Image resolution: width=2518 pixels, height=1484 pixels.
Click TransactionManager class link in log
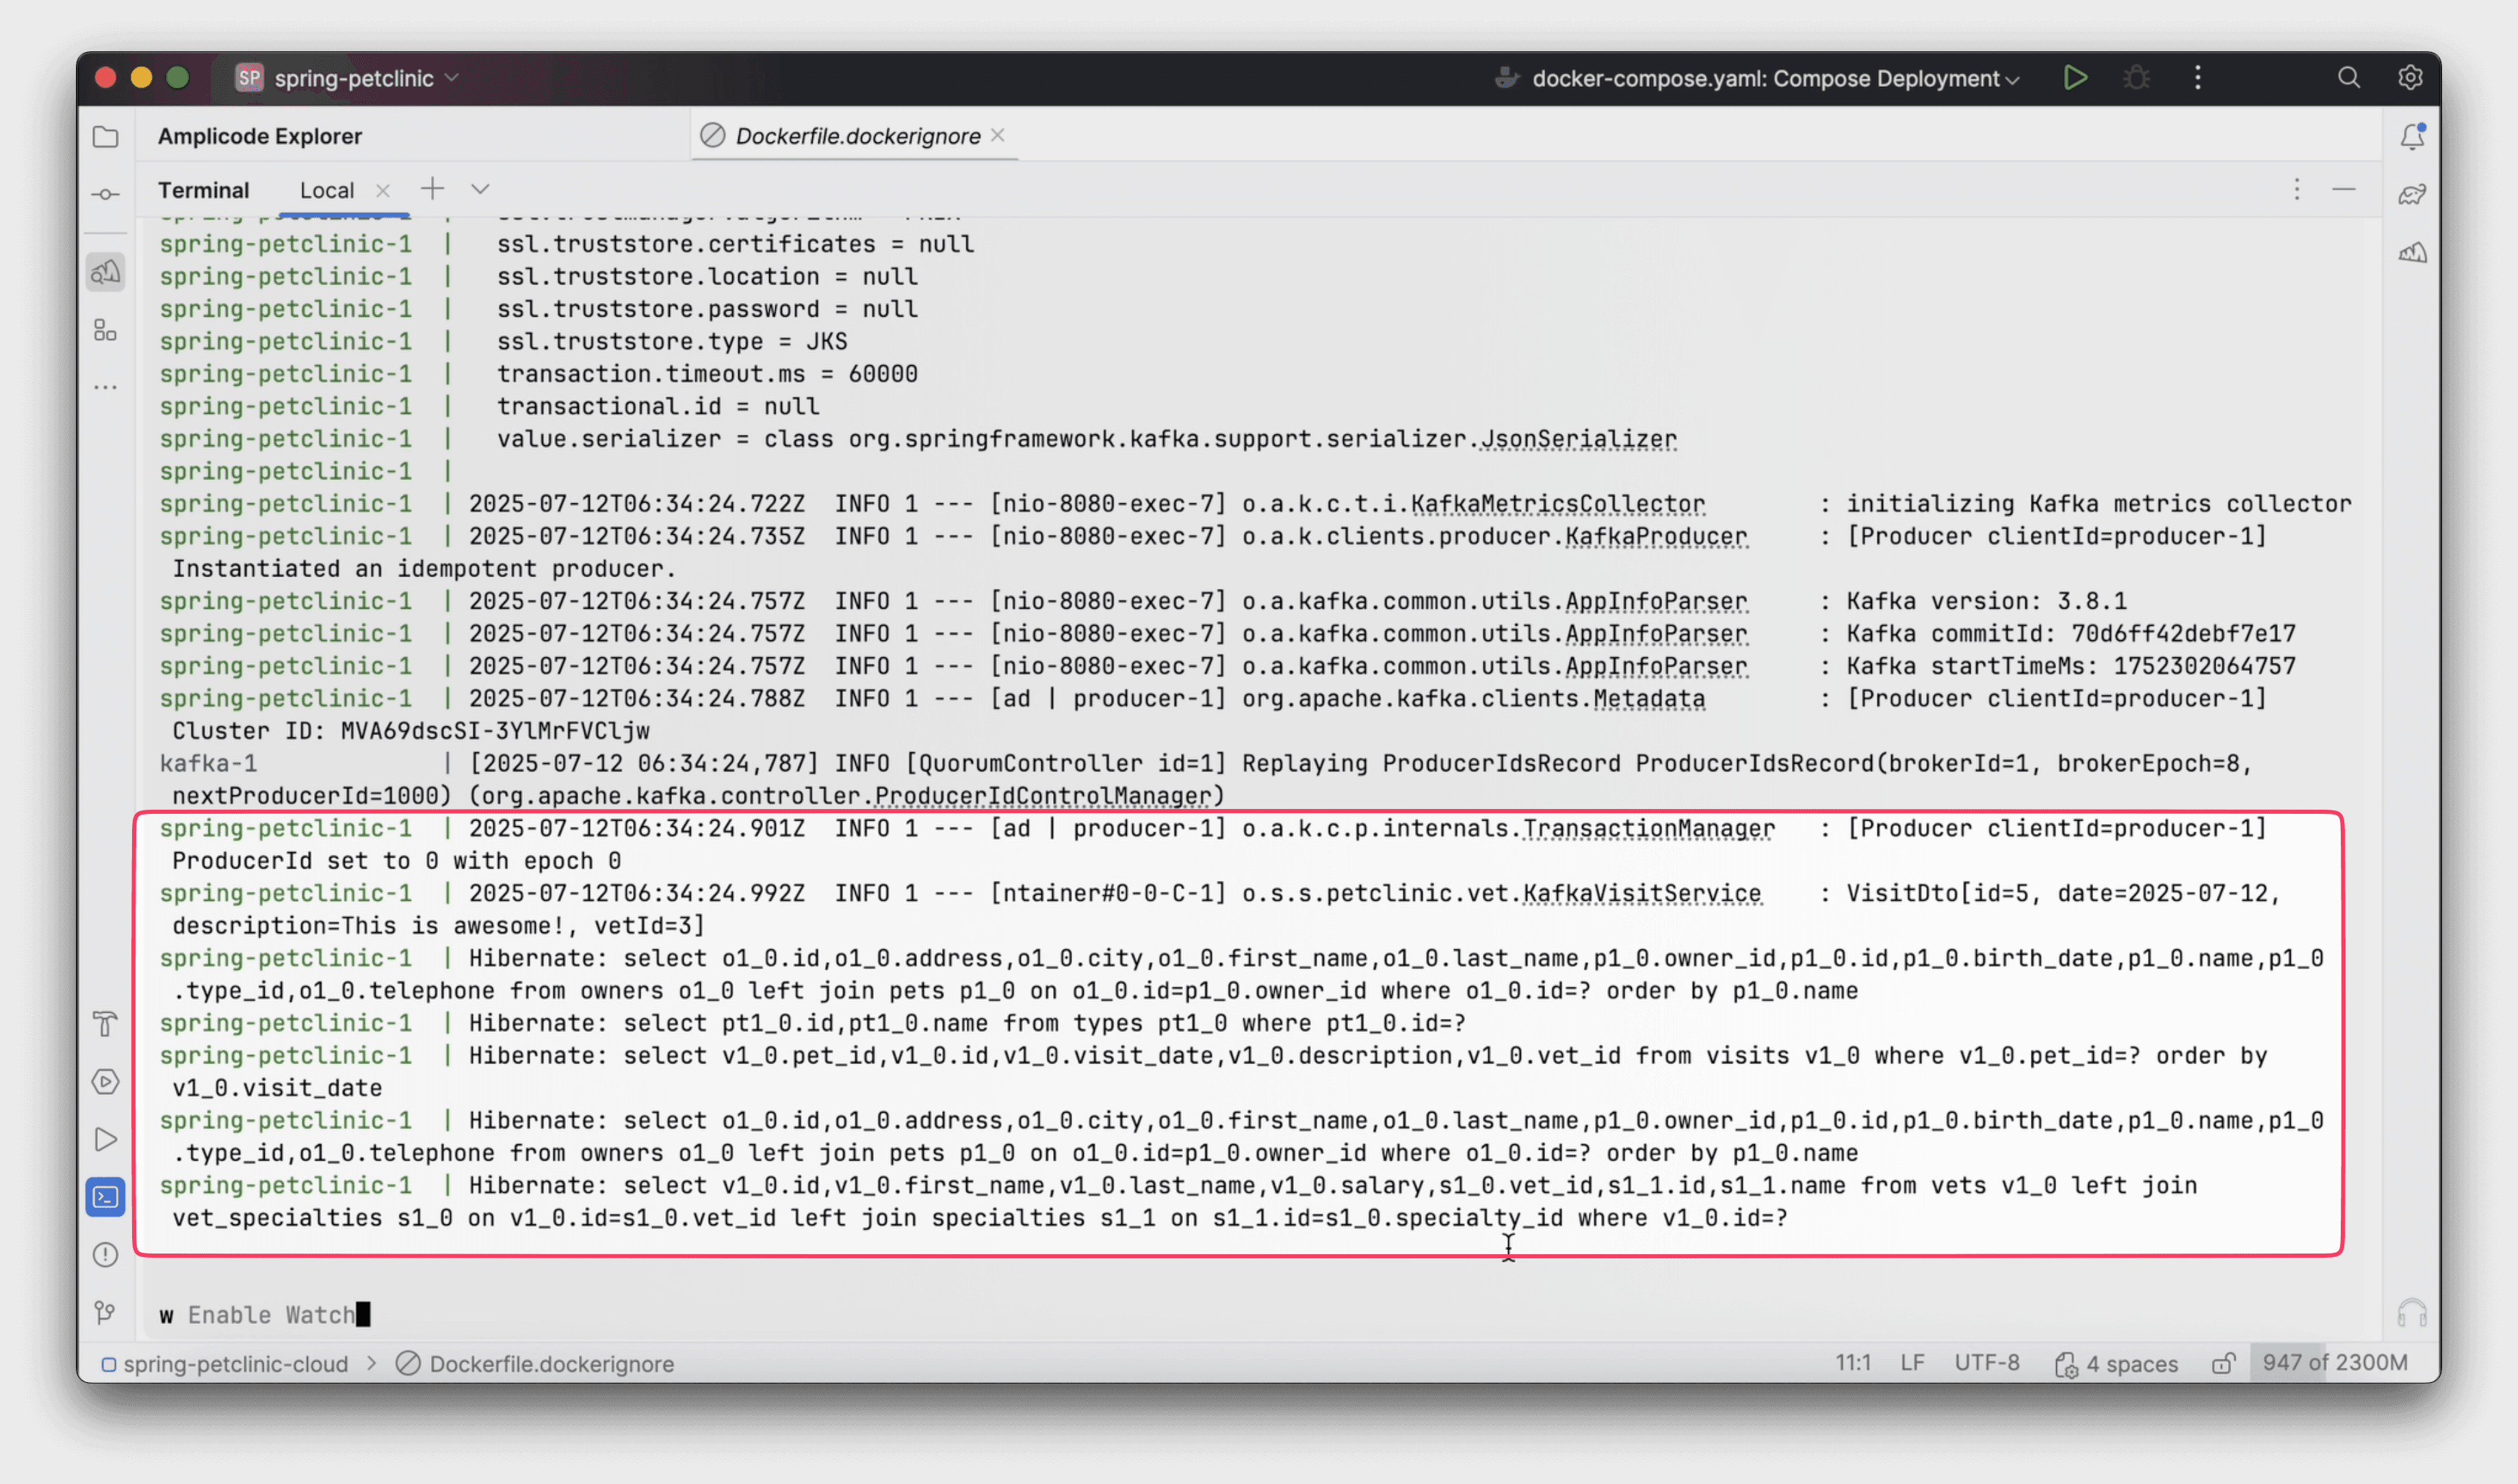(x=1648, y=828)
